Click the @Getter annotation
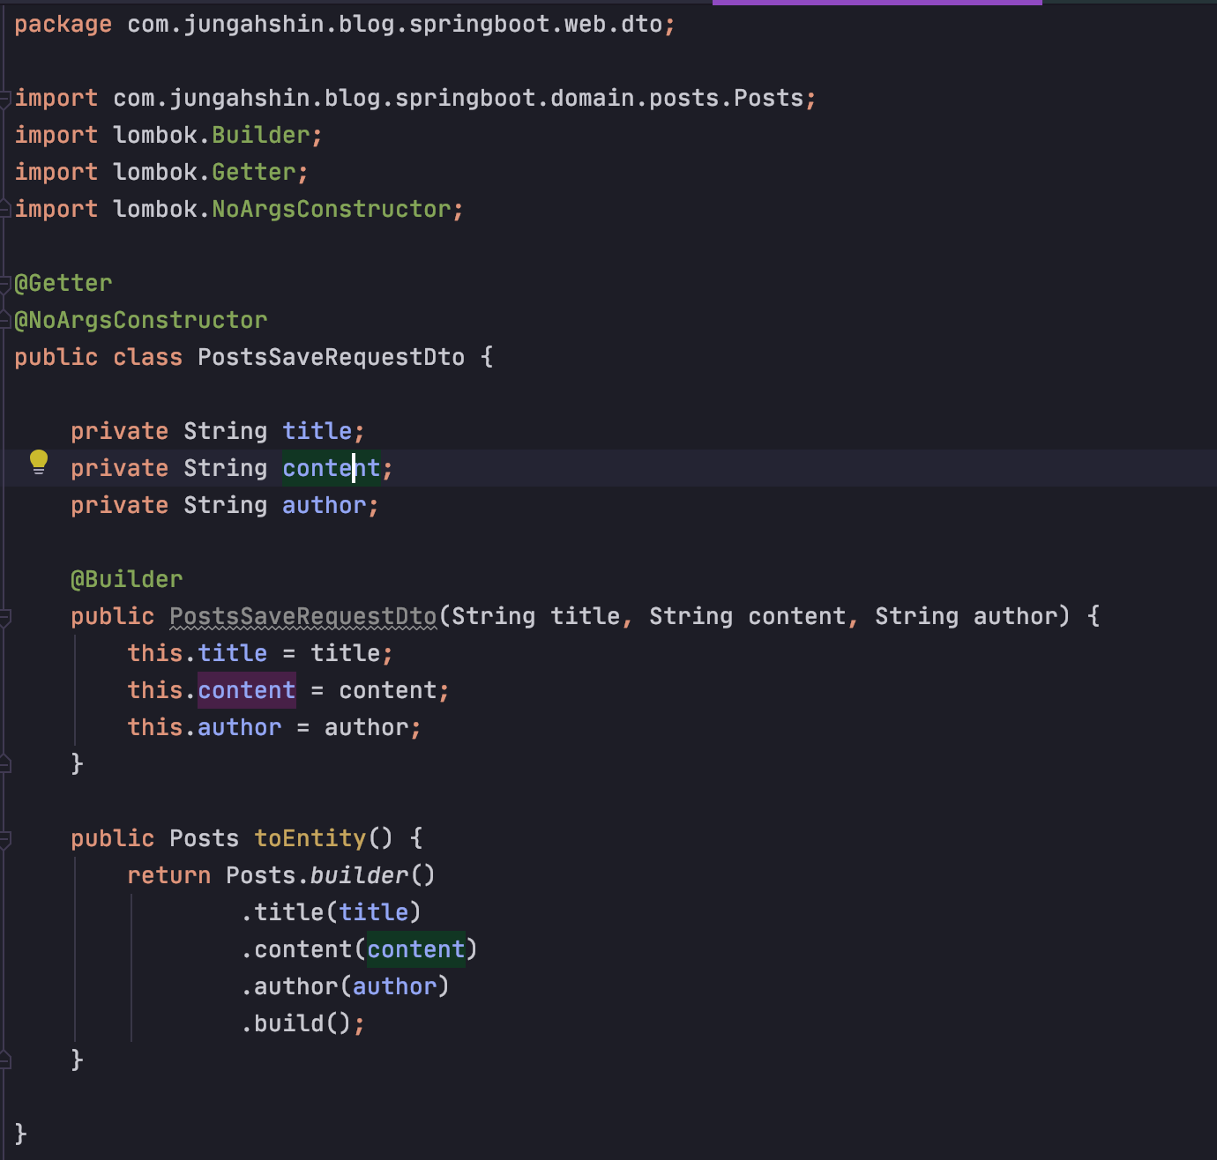The width and height of the screenshot is (1217, 1160). (x=63, y=283)
